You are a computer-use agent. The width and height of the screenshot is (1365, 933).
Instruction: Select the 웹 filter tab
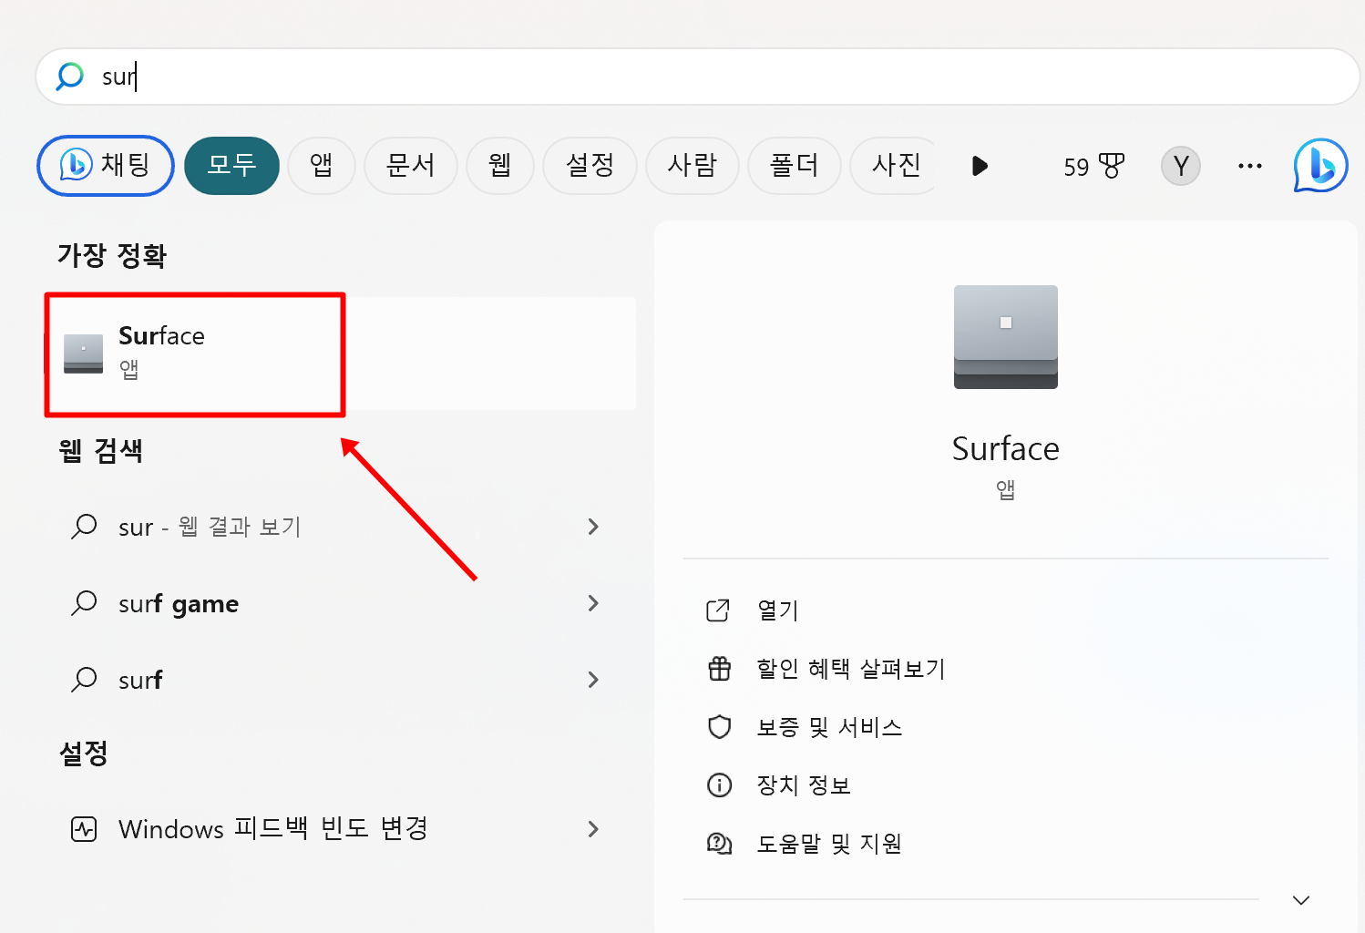pos(499,165)
